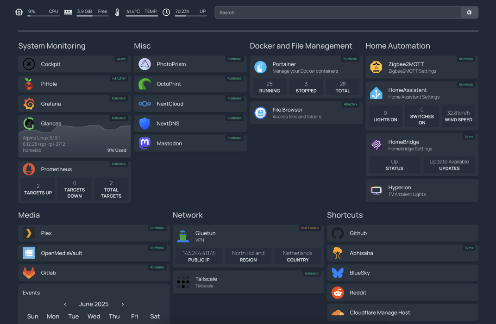The image size is (496, 324).
Task: Open Gluetun VPN character icon
Action: coord(183,237)
